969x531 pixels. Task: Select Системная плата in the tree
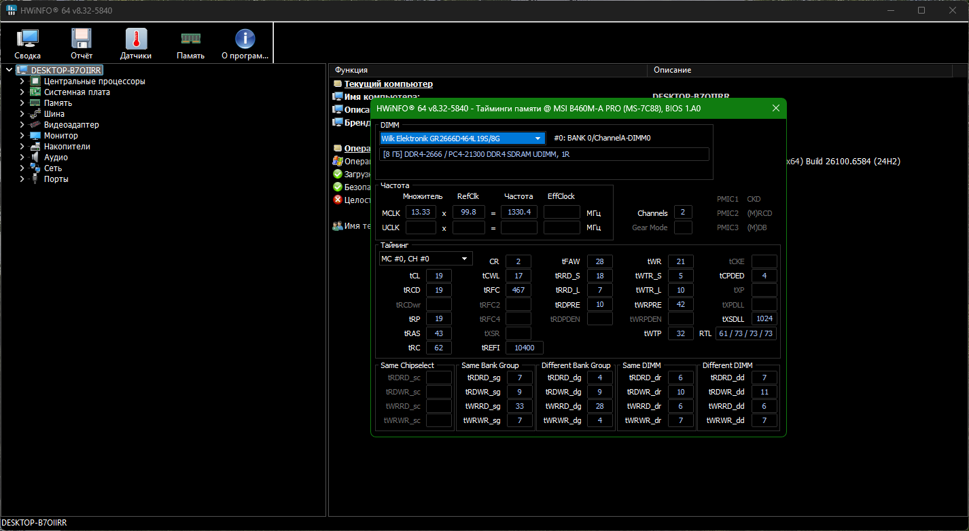tap(77, 92)
